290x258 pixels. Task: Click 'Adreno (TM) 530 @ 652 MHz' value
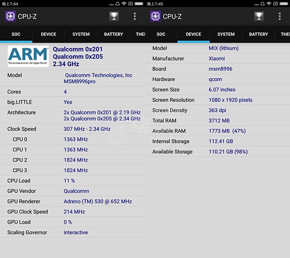98,202
